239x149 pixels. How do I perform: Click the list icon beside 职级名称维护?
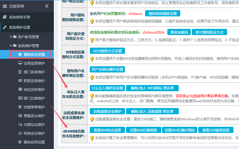(x=20, y=81)
